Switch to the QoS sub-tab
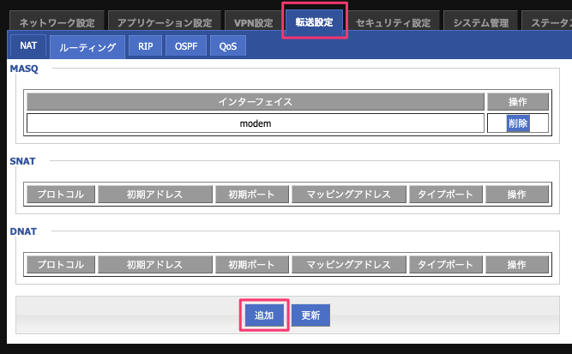 (x=228, y=46)
